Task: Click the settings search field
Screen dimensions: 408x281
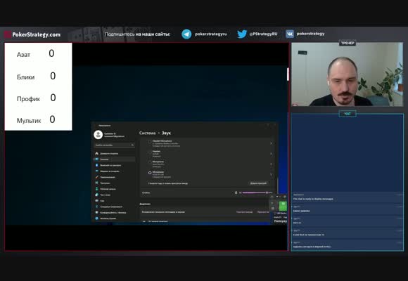Action: coord(114,145)
